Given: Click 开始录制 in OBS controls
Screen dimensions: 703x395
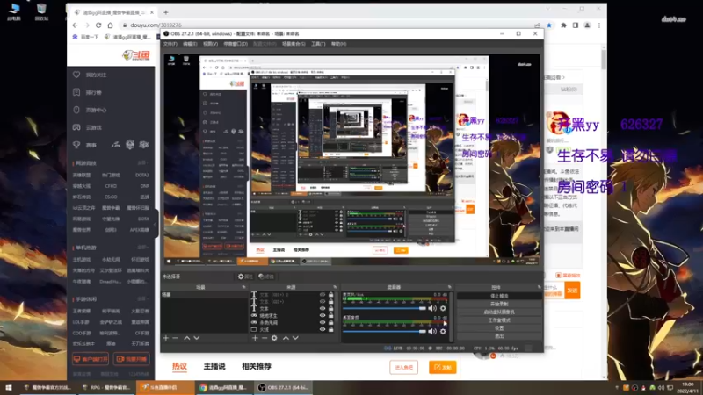Looking at the screenshot, I should click(499, 304).
